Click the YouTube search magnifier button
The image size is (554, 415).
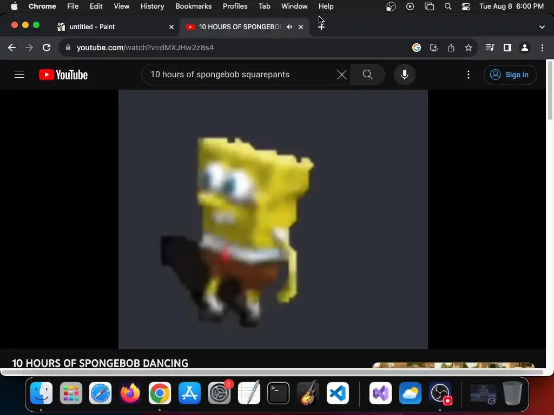[x=367, y=75]
